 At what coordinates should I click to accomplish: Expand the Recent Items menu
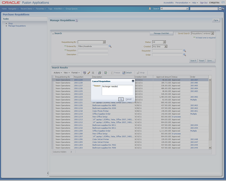pos(27,8)
